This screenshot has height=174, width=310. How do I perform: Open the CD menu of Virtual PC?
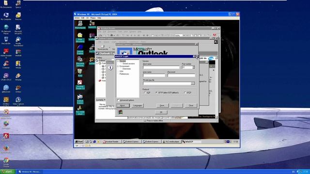tap(87, 18)
